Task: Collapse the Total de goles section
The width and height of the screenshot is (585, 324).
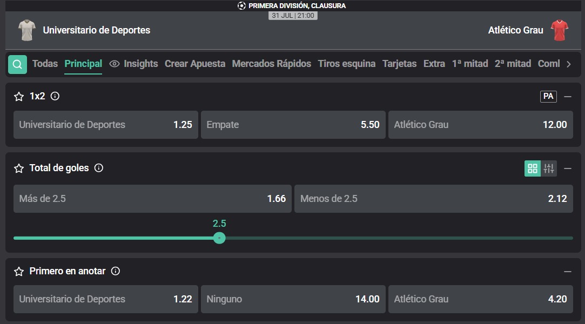Action: coord(568,168)
